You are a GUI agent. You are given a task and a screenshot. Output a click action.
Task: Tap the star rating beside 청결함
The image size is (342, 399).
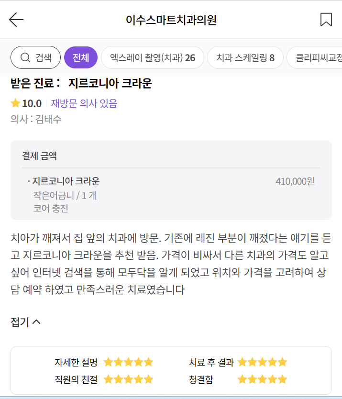pyautogui.click(x=262, y=379)
